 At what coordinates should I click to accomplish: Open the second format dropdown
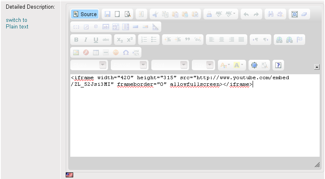pos(130,65)
